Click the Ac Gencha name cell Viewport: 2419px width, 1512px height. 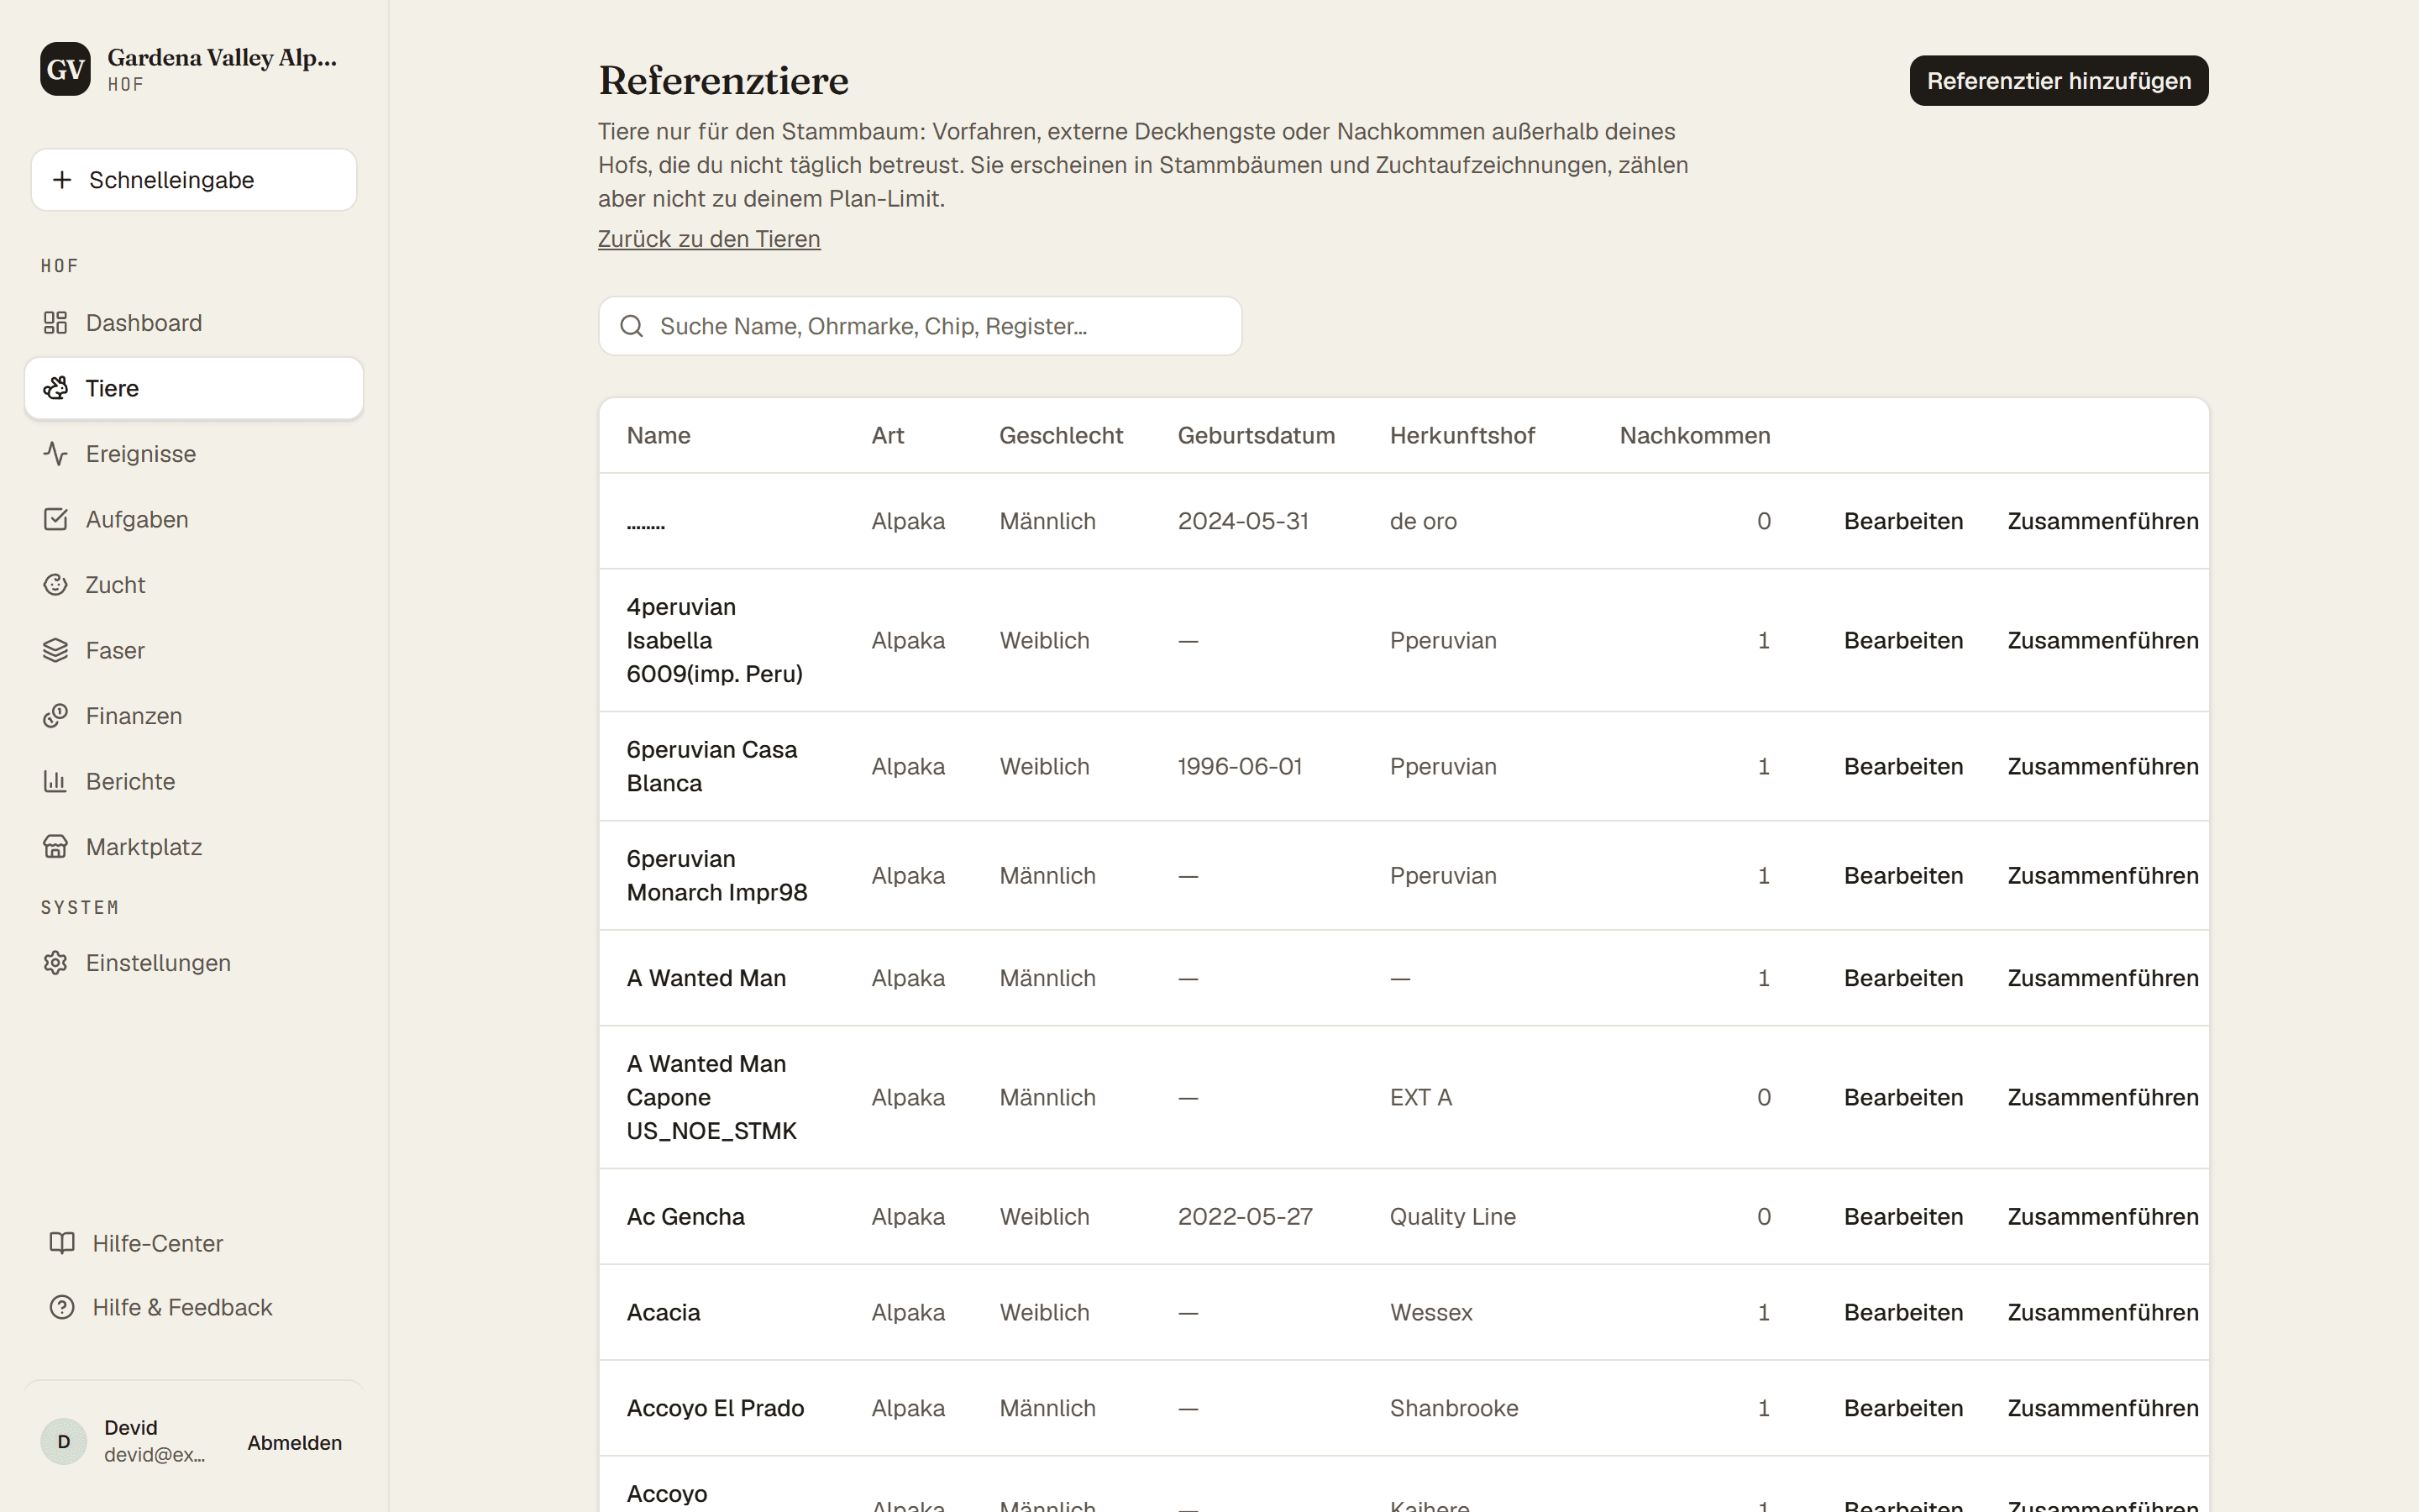685,1216
